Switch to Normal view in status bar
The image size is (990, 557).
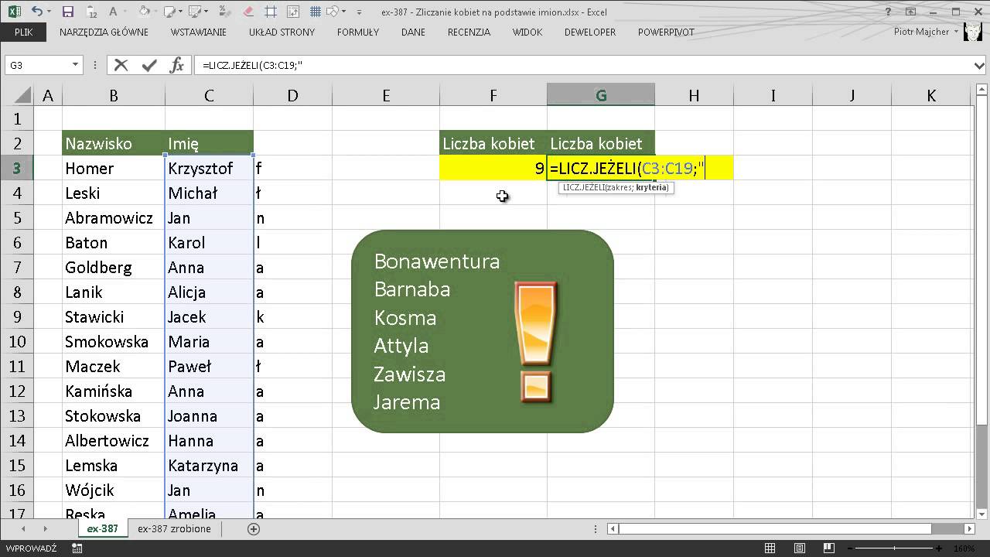tap(770, 548)
